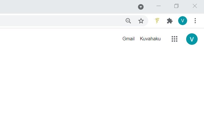Click the zoom-out magnifier icon in address bar
204x127 pixels.
tap(128, 21)
